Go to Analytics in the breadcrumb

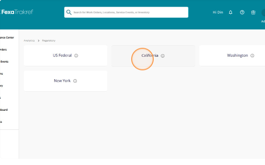point(29,41)
